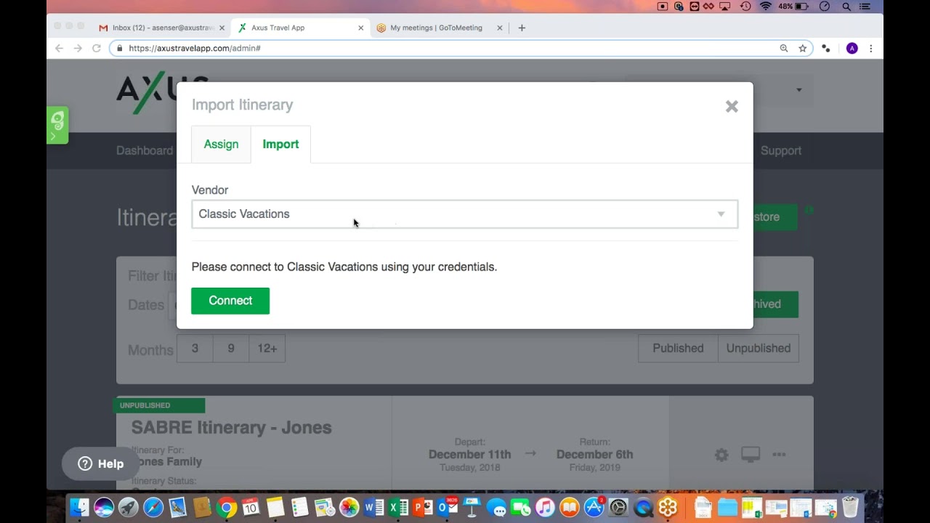
Task: Open AirPlay display menu bar icon
Action: 724,7
